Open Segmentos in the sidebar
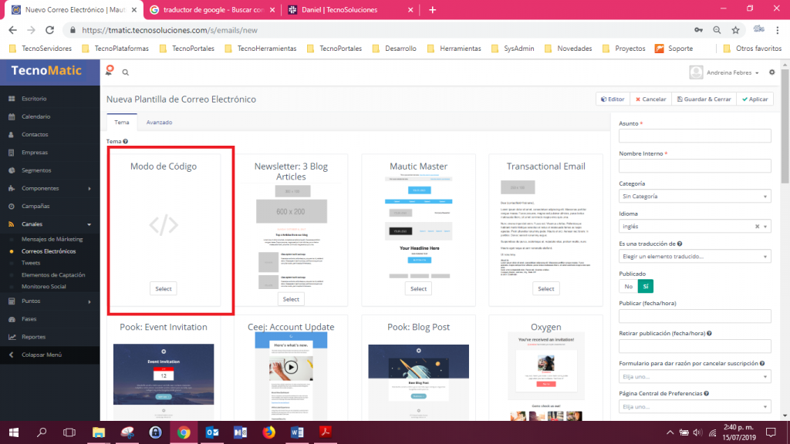 (36, 170)
